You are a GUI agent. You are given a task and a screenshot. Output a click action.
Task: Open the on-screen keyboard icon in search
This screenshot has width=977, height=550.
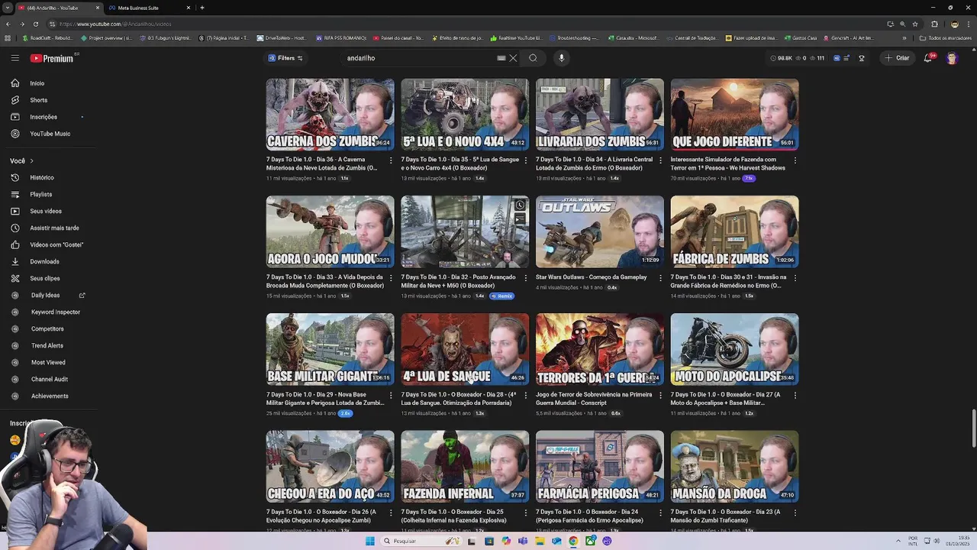click(x=501, y=58)
